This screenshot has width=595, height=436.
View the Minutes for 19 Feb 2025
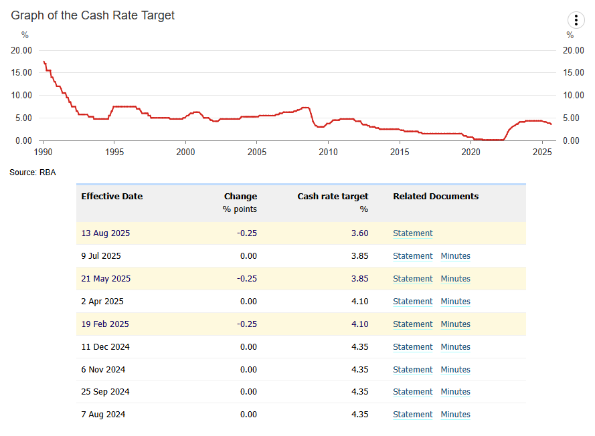tap(455, 324)
